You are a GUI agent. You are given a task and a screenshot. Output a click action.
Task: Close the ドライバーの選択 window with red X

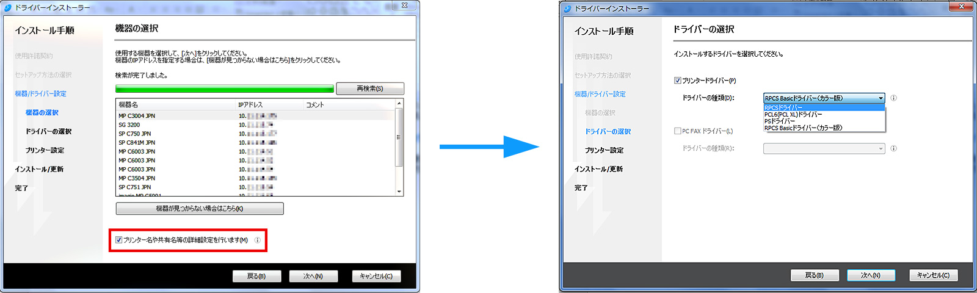click(x=961, y=6)
